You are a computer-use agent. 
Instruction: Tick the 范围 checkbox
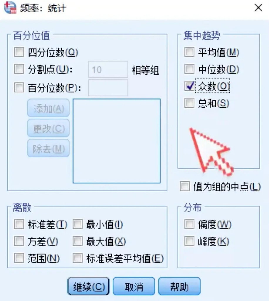click(19, 258)
